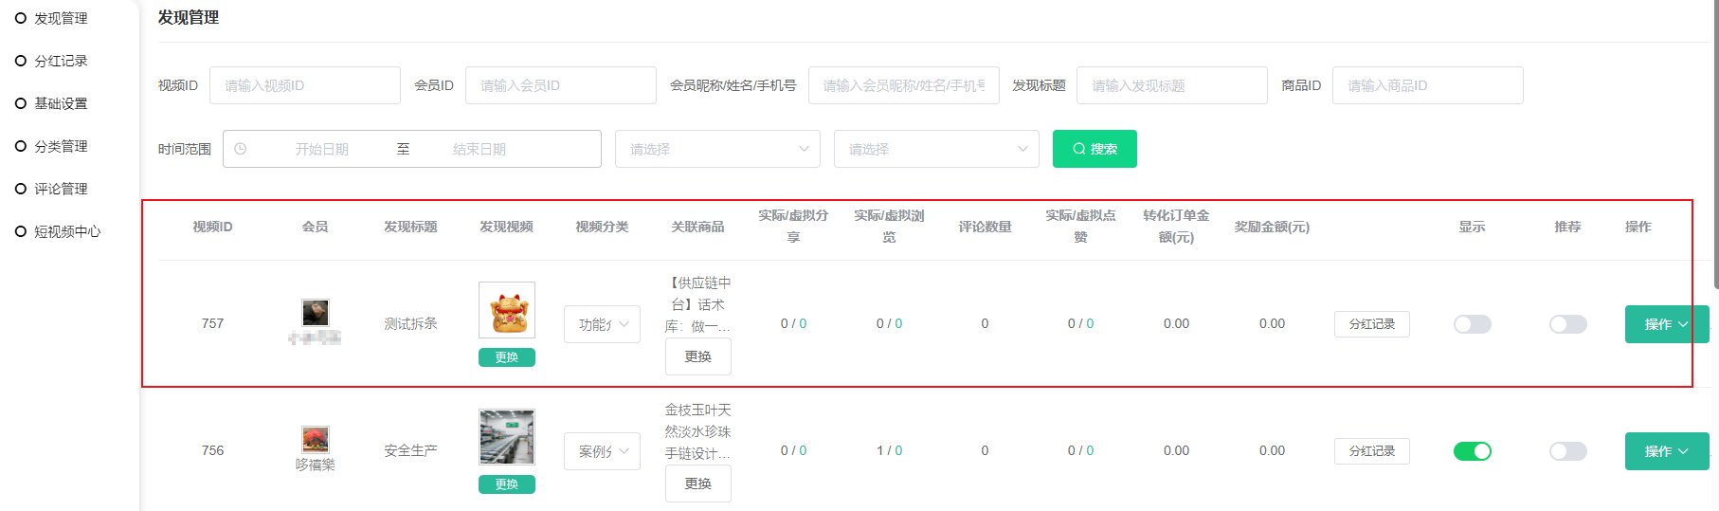
Task: Open the first 请选择 filter dropdown
Action: (717, 149)
